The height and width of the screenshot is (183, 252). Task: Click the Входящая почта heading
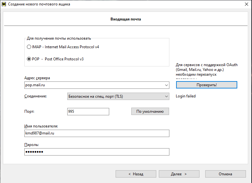point(126,19)
